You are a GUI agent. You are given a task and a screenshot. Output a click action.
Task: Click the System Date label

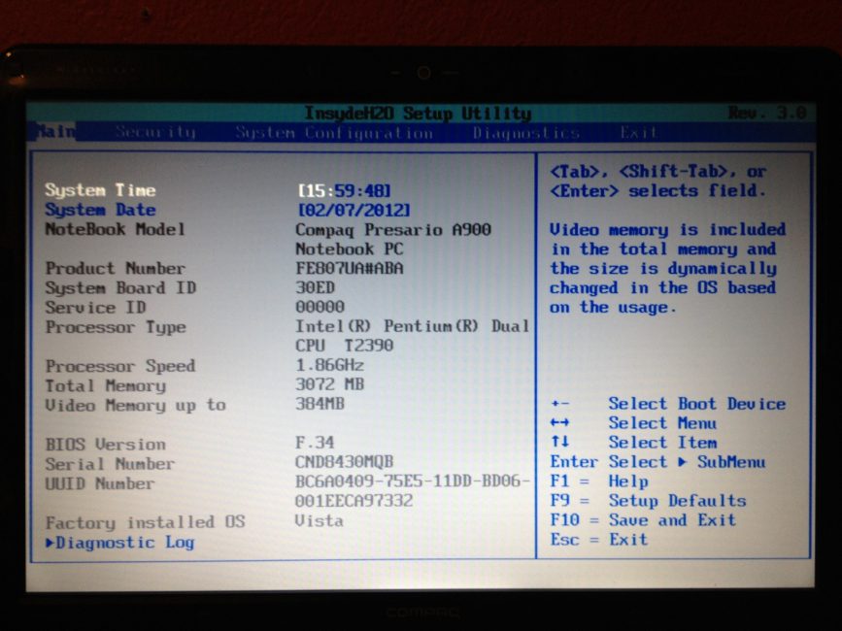click(100, 210)
